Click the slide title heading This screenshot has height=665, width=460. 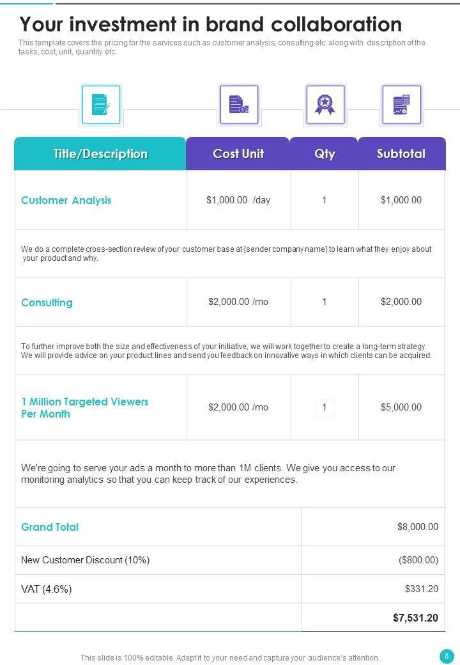click(211, 24)
